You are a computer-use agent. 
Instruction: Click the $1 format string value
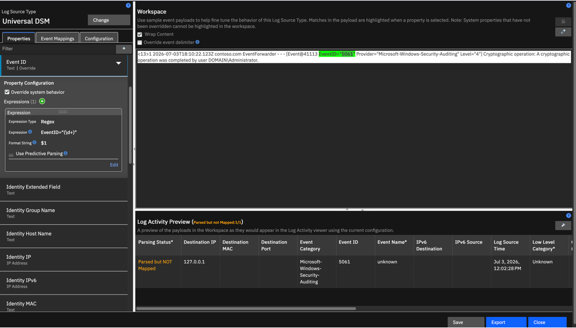[x=44, y=143]
